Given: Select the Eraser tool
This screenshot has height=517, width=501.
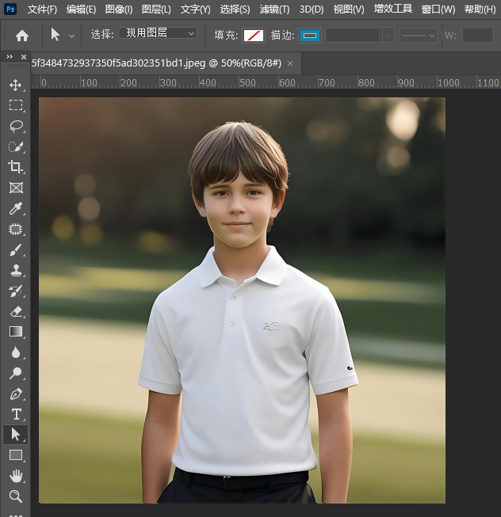Looking at the screenshot, I should 16,312.
